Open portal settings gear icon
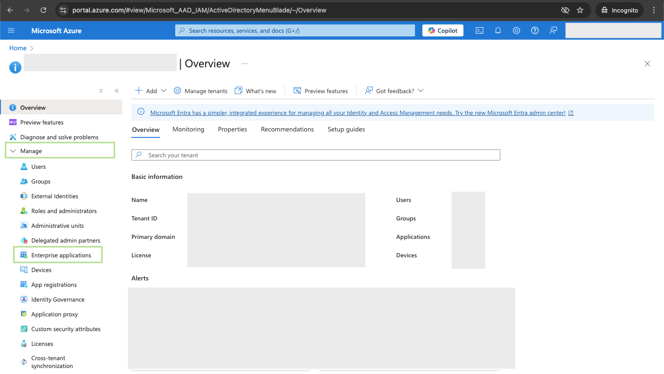 pos(516,30)
